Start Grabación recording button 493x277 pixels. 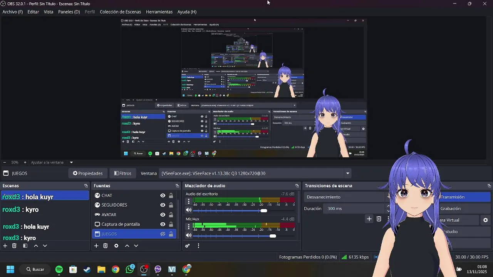(465, 209)
